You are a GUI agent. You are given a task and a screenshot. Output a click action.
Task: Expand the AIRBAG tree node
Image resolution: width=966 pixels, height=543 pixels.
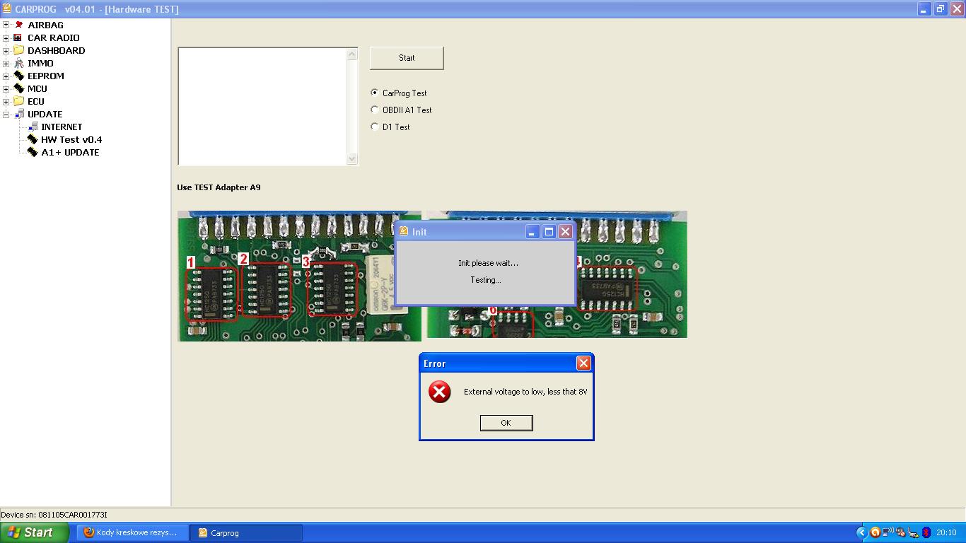(6, 25)
